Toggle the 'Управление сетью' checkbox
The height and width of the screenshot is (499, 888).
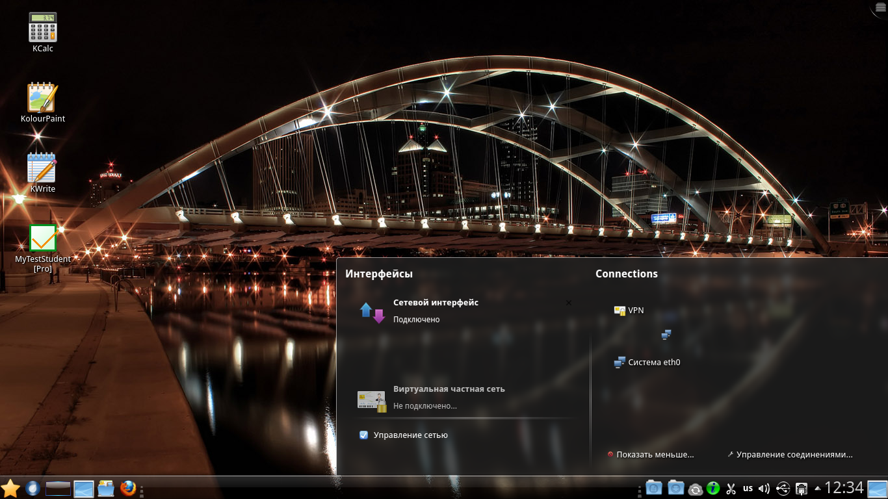pyautogui.click(x=364, y=435)
